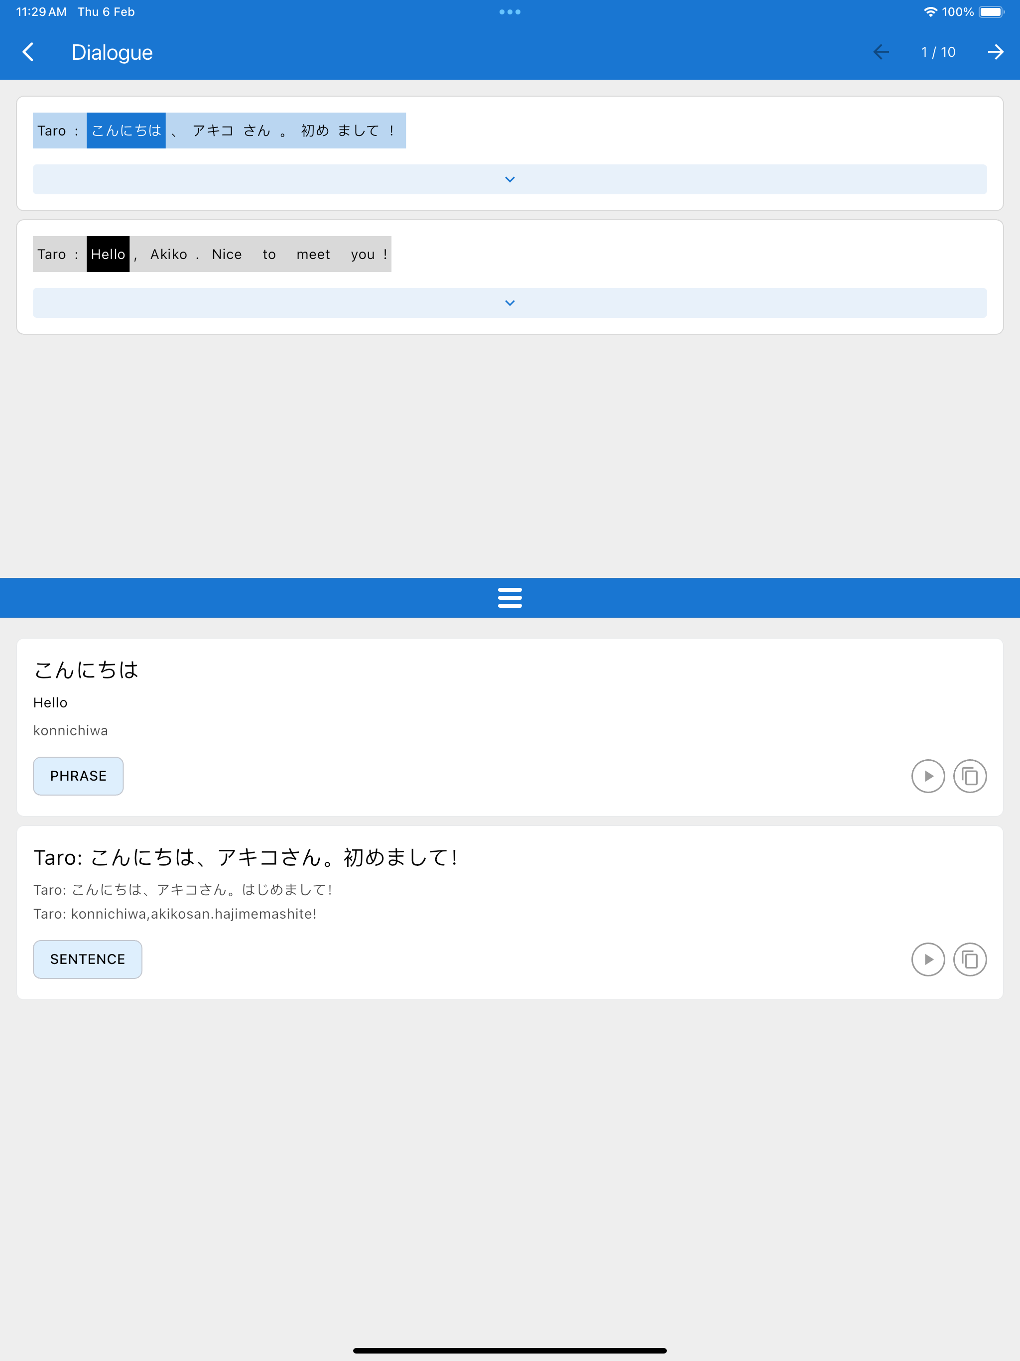Expand the English translation details chevron
1020x1361 pixels.
510,303
